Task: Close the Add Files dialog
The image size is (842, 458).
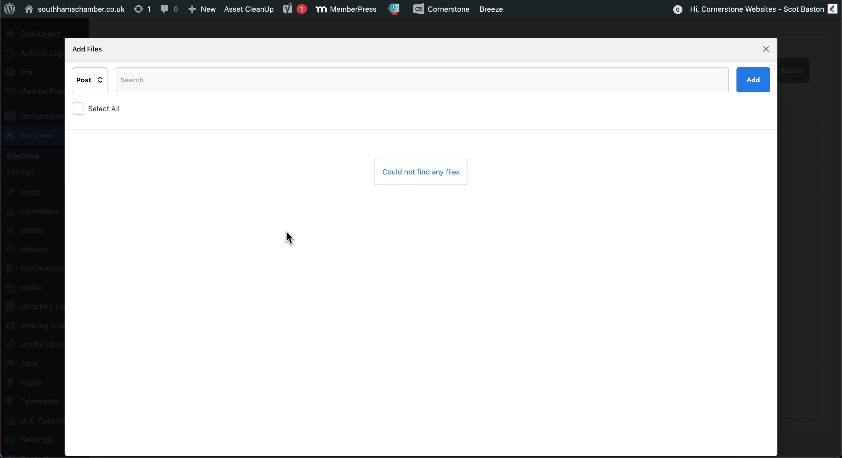Action: point(766,49)
